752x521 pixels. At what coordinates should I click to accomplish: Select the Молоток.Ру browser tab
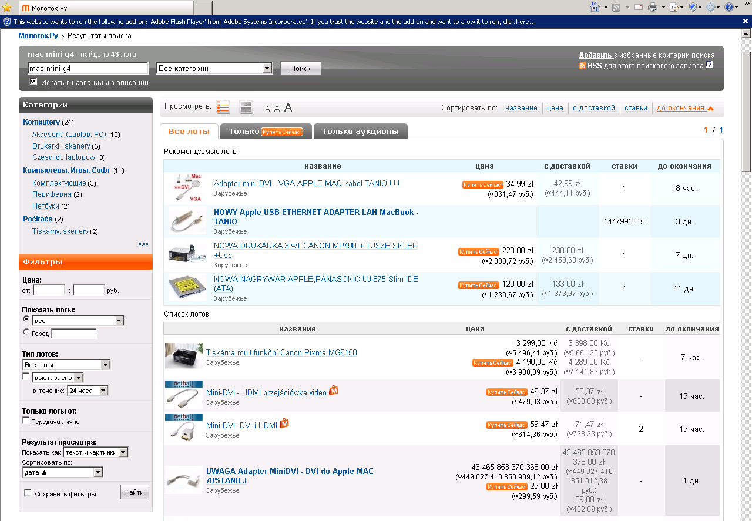coord(106,8)
